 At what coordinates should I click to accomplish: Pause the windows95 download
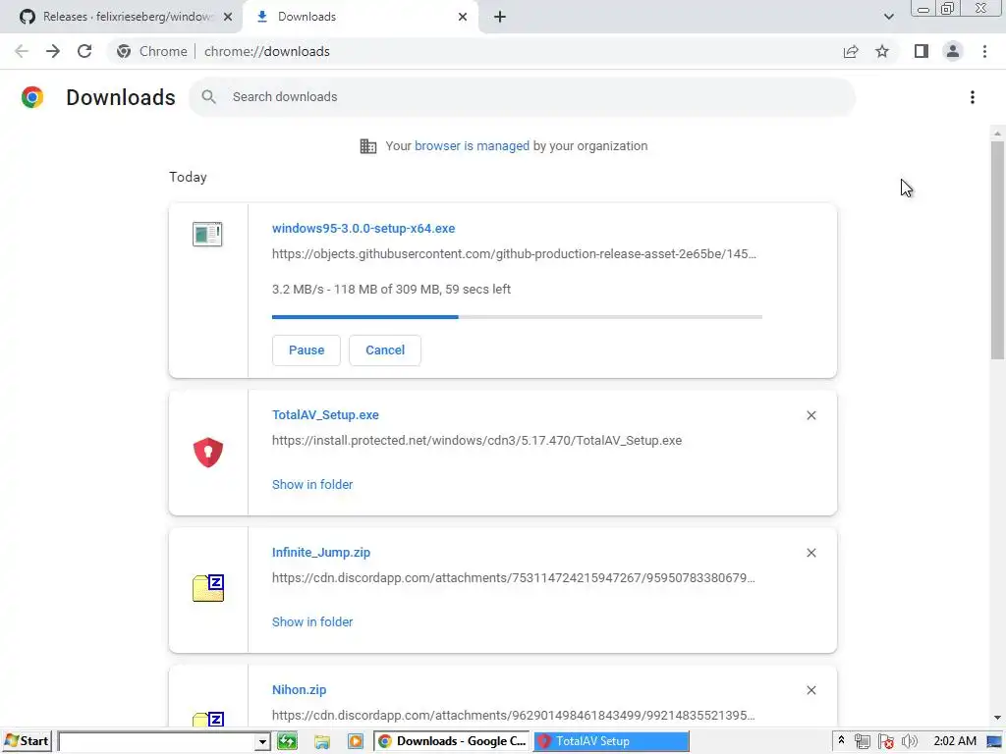pos(307,350)
